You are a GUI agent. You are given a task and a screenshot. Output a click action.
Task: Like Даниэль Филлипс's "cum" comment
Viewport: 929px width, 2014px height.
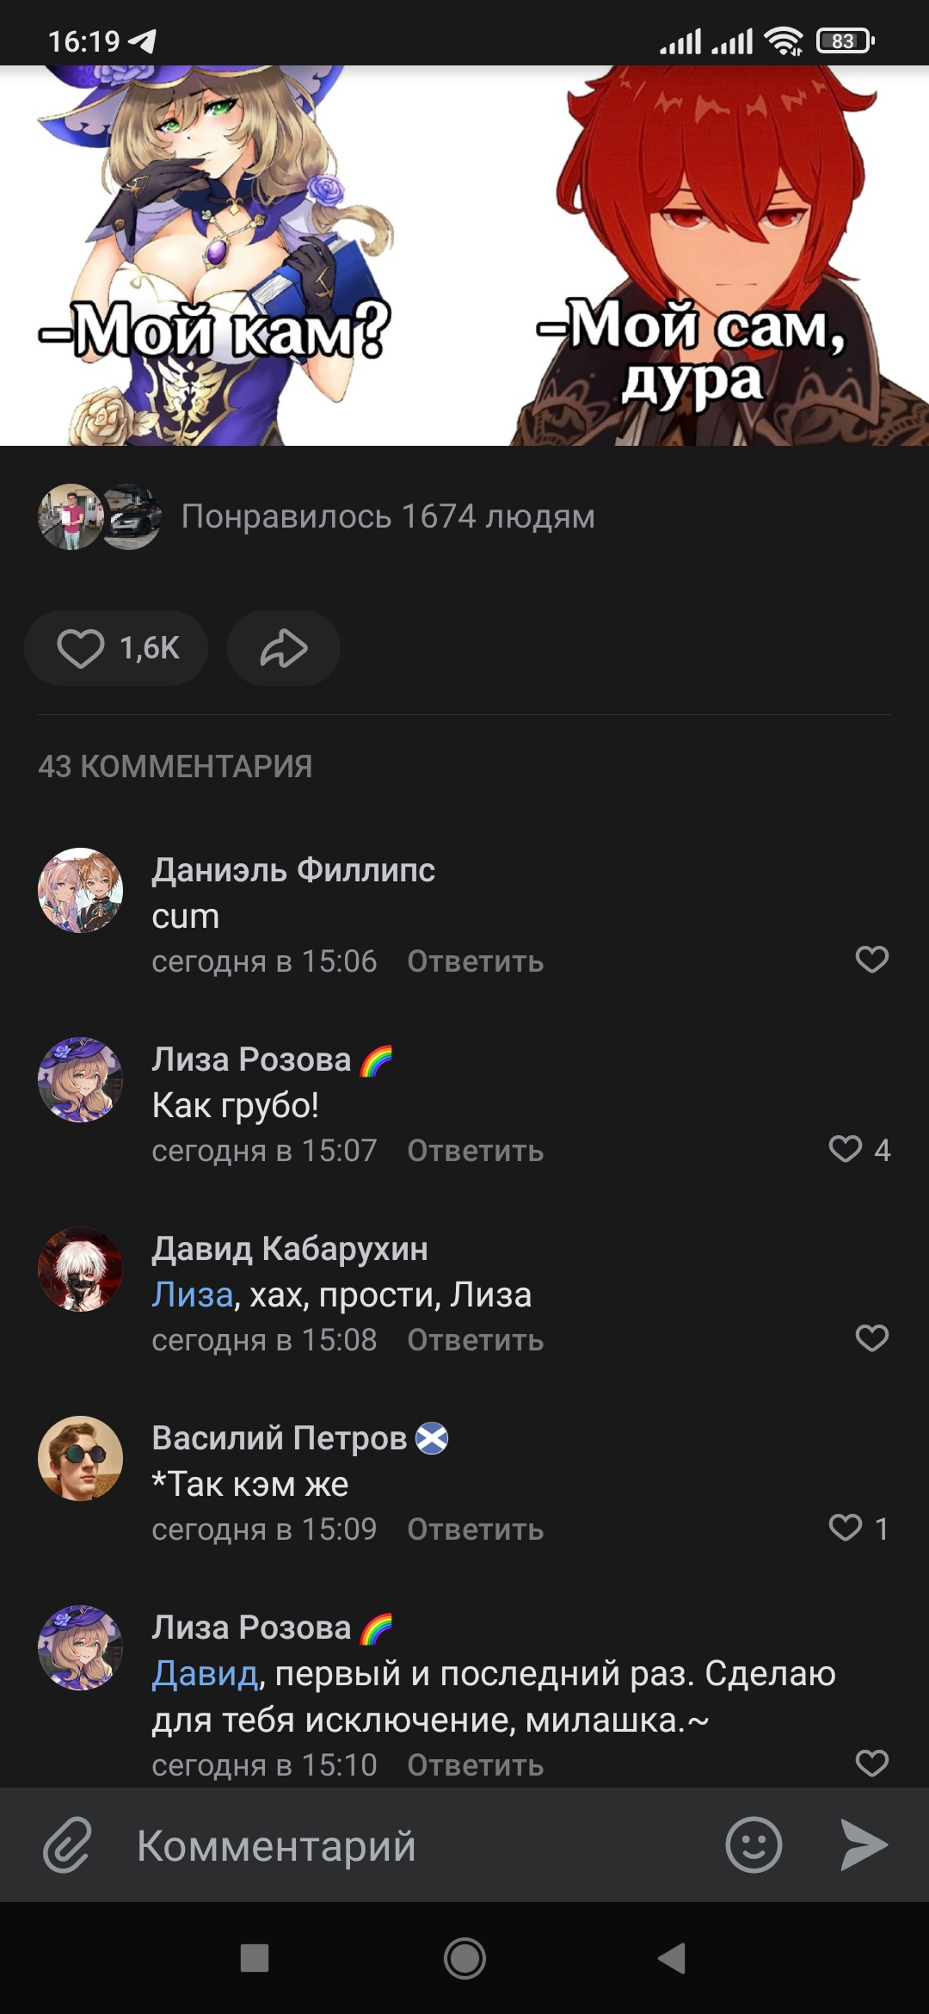tap(871, 960)
